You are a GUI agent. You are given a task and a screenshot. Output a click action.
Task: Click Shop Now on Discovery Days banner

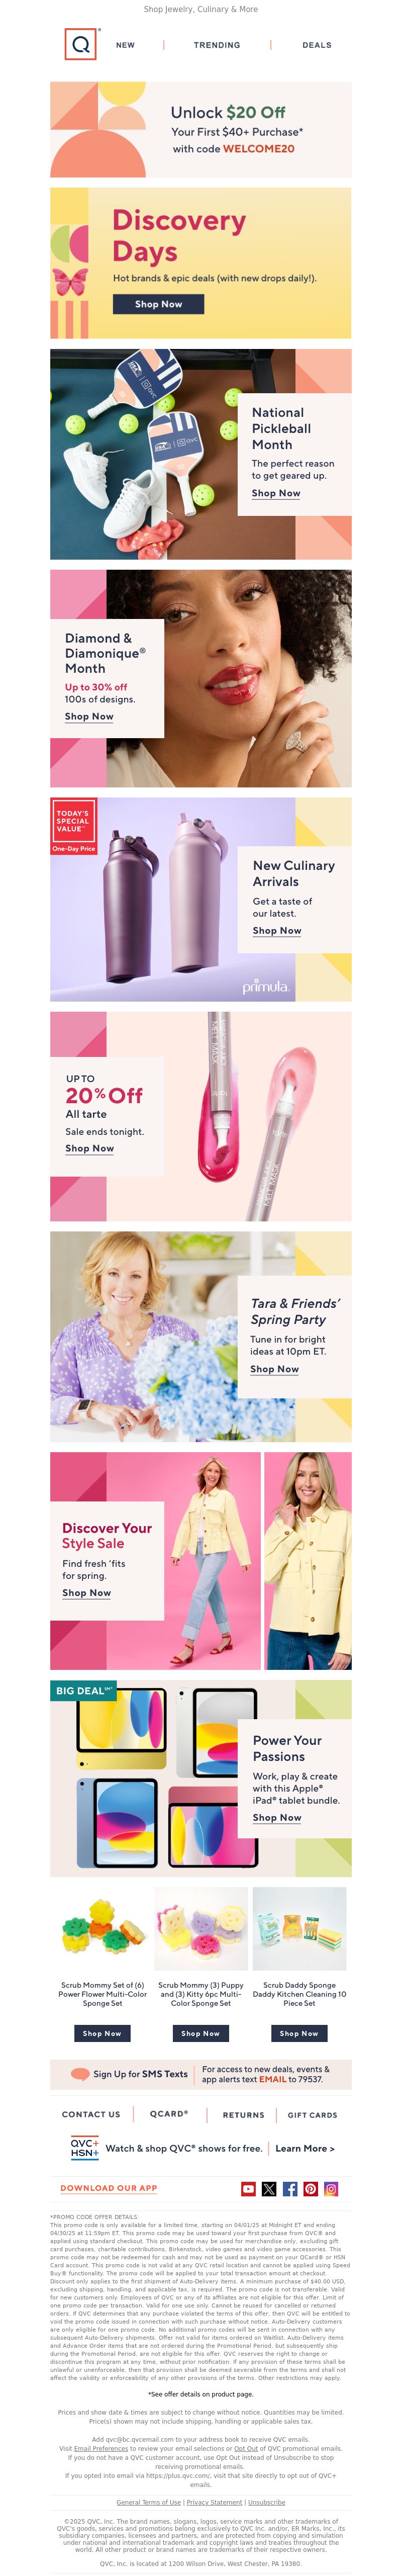point(158,304)
